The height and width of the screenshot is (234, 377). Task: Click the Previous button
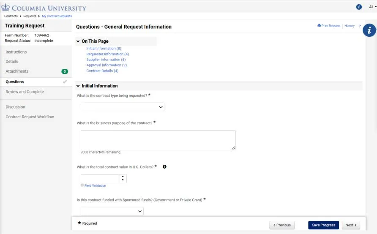(x=282, y=225)
